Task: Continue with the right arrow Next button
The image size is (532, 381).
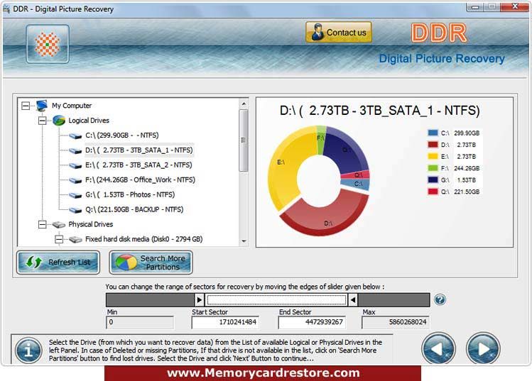Action: (x=483, y=348)
